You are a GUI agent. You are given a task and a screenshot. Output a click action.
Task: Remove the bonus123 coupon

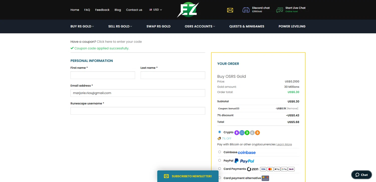click(292, 109)
